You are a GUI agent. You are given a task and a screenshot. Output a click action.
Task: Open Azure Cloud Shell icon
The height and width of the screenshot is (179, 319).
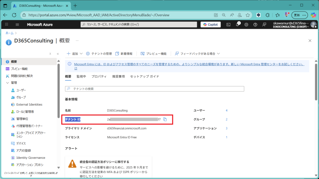pyautogui.click(x=228, y=25)
